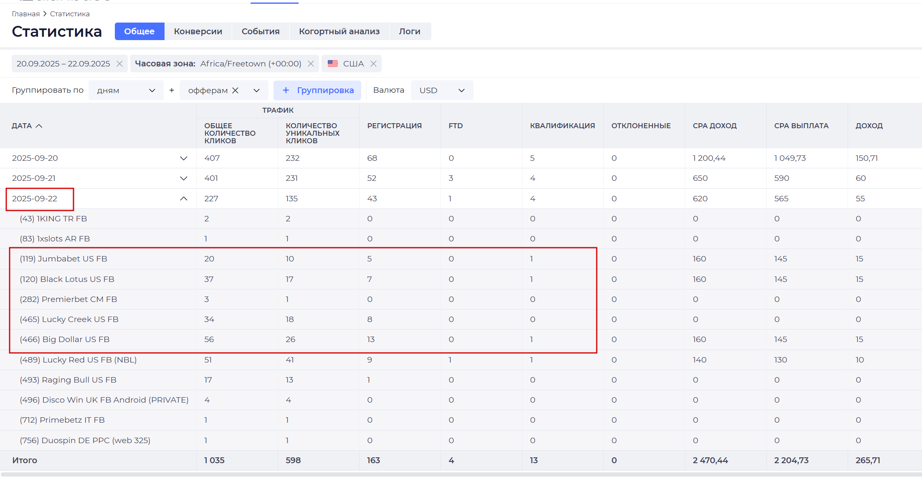Click the sort arrow next to ДАТА

coord(39,126)
